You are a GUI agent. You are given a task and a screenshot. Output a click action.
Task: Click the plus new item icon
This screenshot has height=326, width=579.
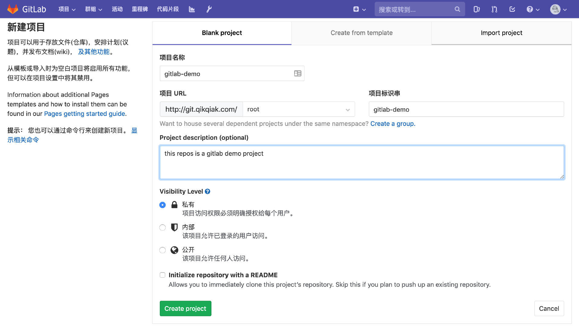356,9
